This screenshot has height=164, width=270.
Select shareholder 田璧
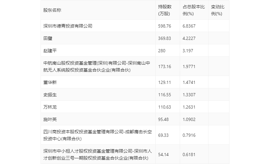pos(48,38)
